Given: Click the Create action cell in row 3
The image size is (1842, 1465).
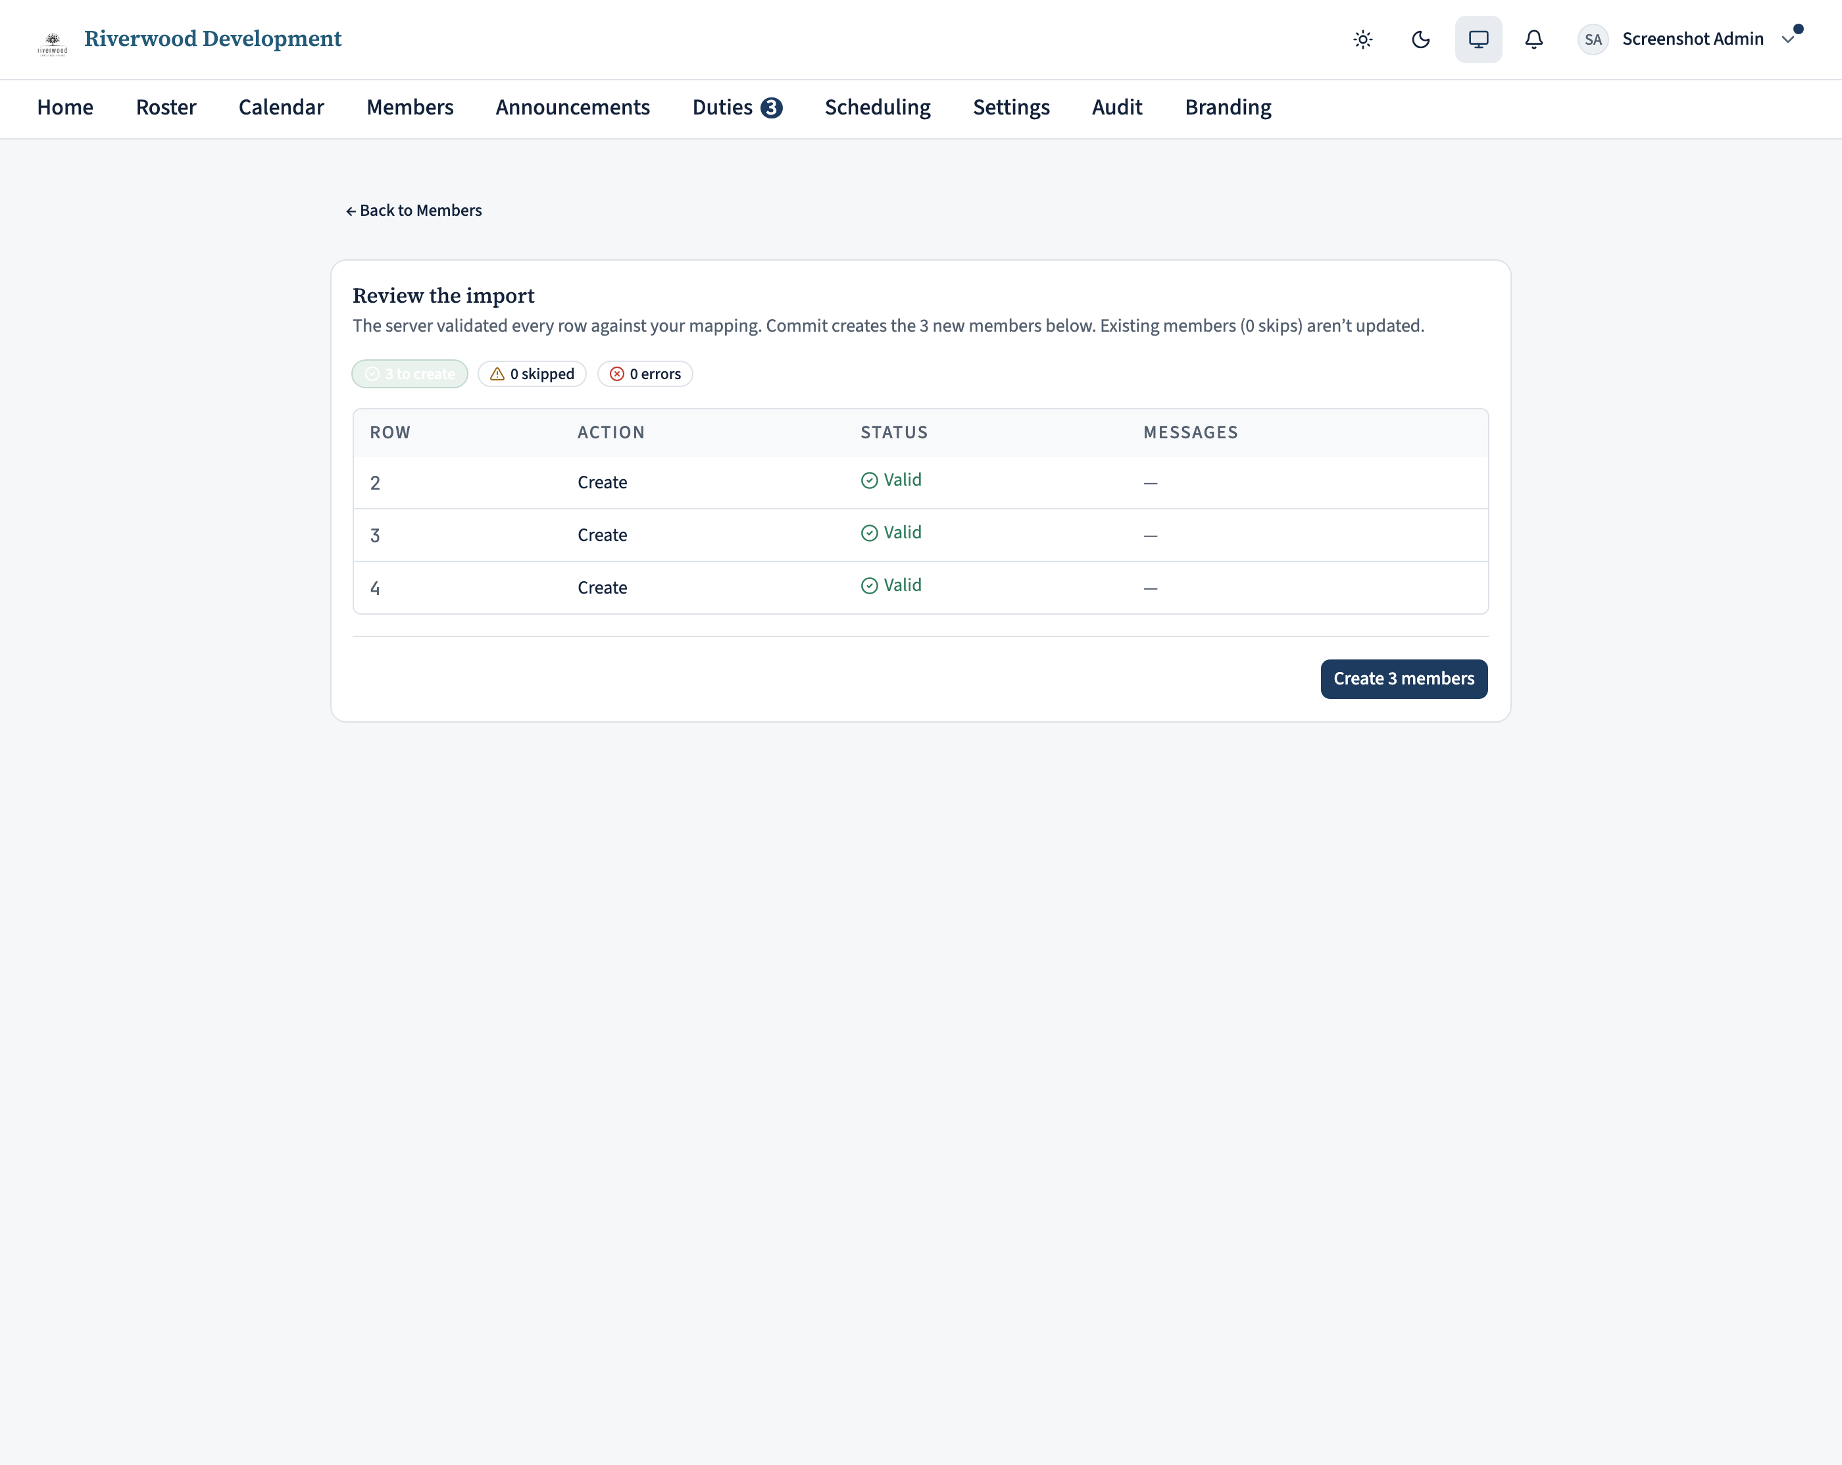Looking at the screenshot, I should click(603, 535).
